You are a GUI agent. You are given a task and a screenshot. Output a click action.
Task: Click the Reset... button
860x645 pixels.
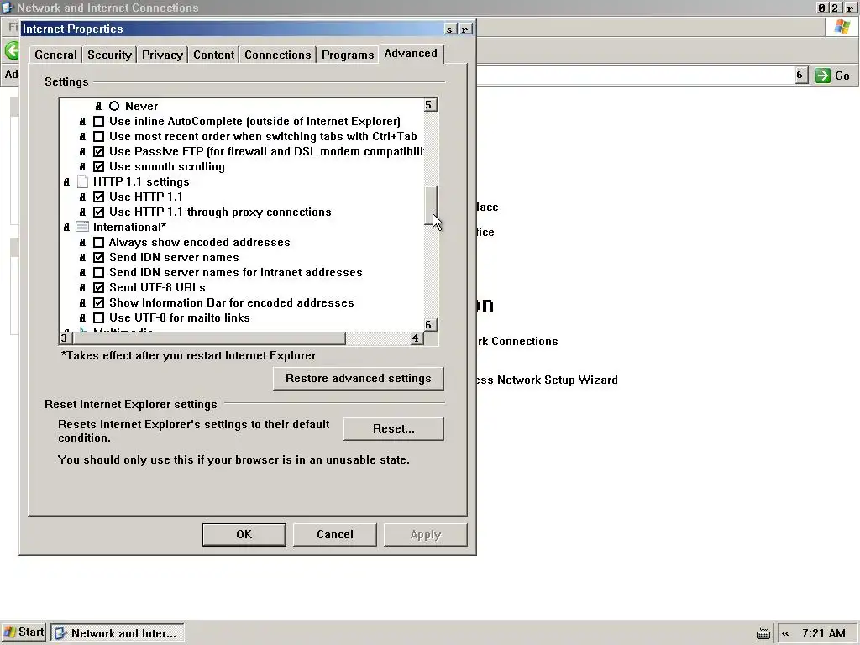point(393,429)
